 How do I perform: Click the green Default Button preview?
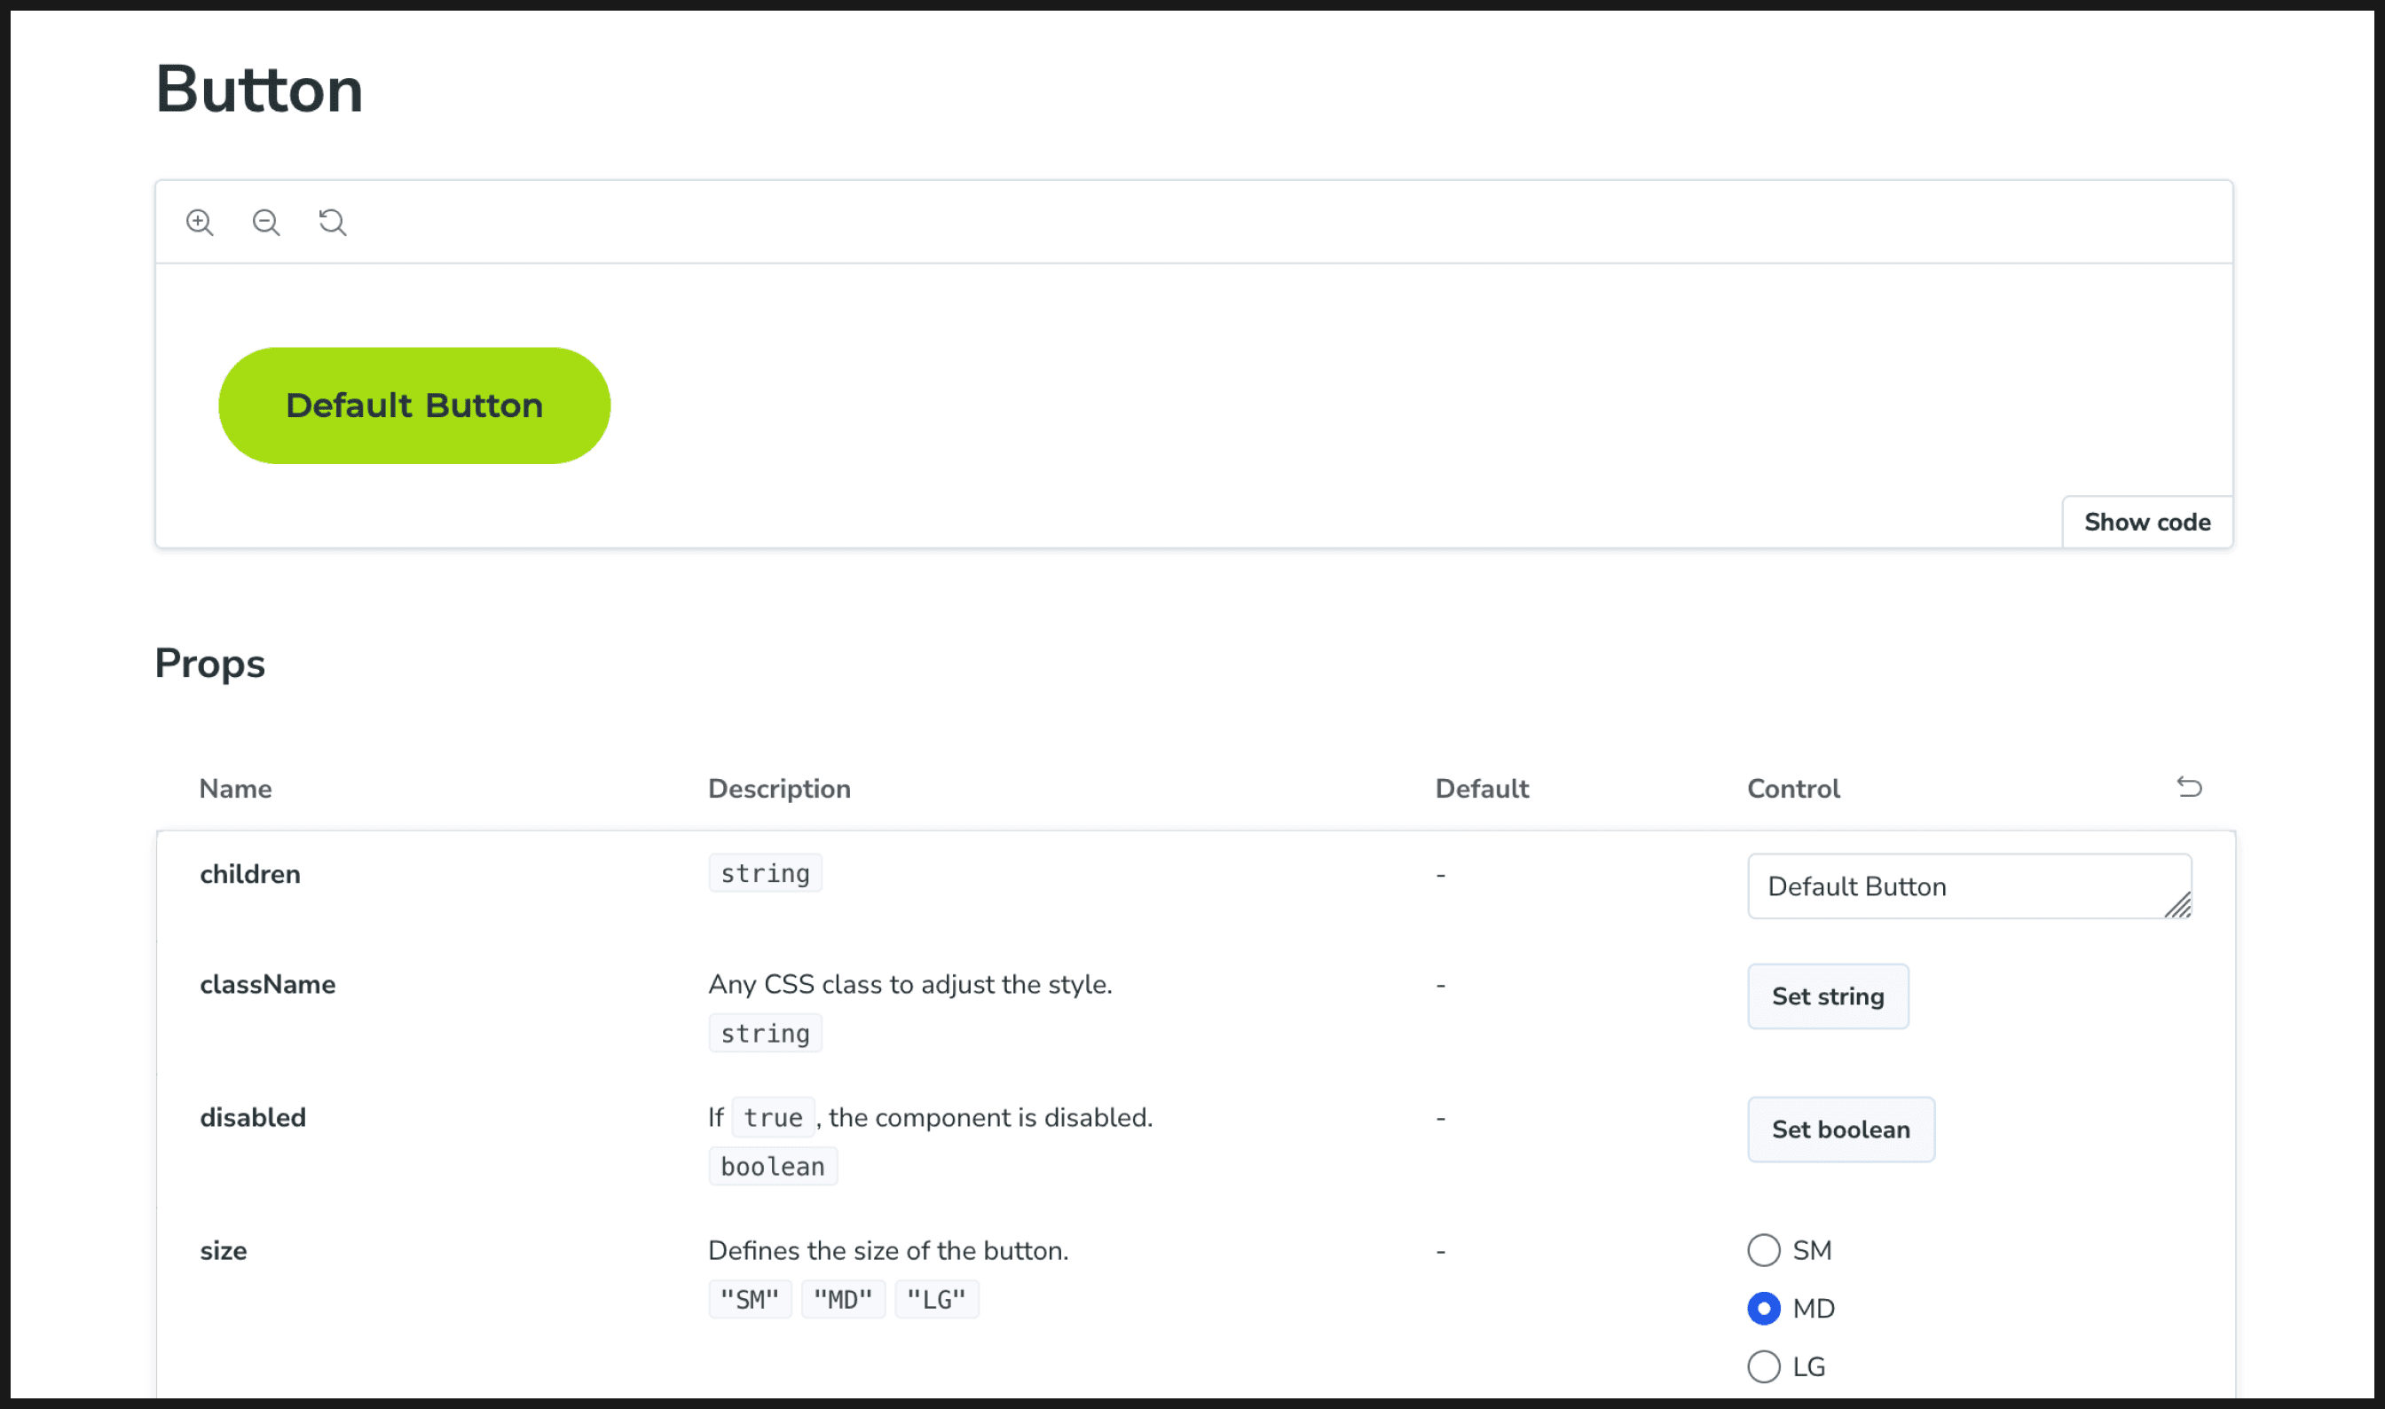click(414, 405)
